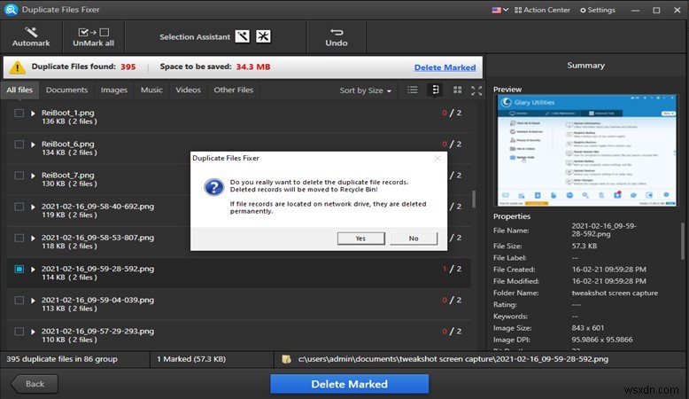This screenshot has height=399, width=689.
Task: Expand the ReiBoot_6.png group
Action: click(x=33, y=145)
